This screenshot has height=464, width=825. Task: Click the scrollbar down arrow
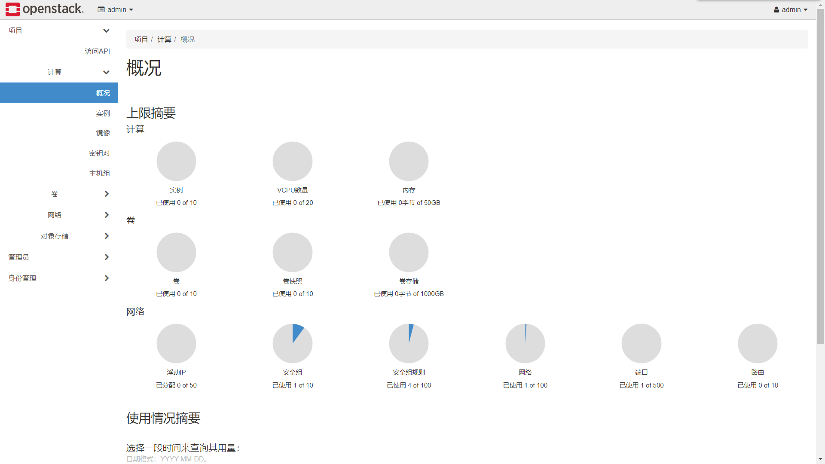[820, 459]
